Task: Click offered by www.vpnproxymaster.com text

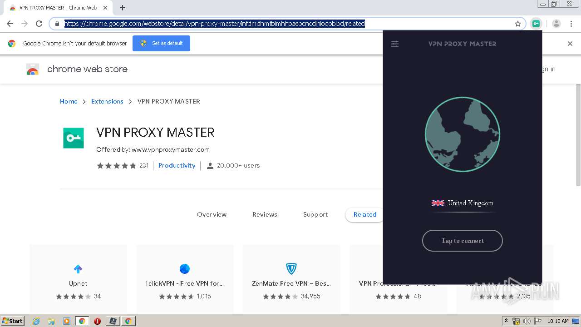Action: [x=153, y=149]
